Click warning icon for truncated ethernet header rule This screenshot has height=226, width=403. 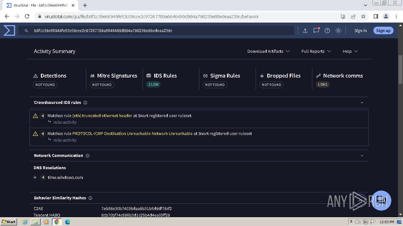pos(36,116)
